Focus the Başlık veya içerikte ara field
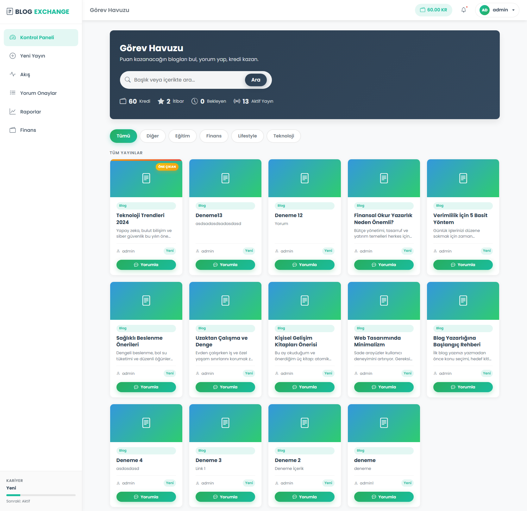 coord(187,80)
